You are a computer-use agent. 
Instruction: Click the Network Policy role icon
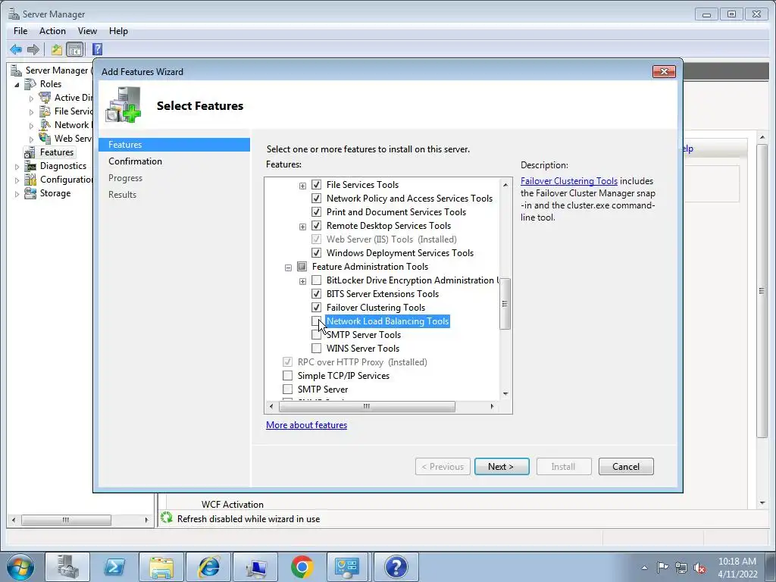(45, 125)
